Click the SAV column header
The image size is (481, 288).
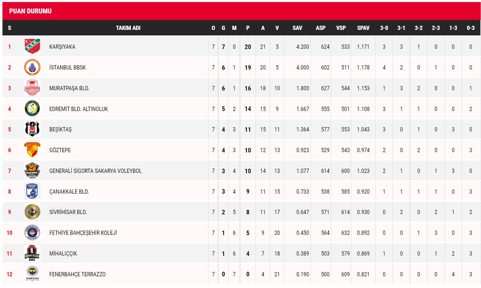(x=297, y=28)
